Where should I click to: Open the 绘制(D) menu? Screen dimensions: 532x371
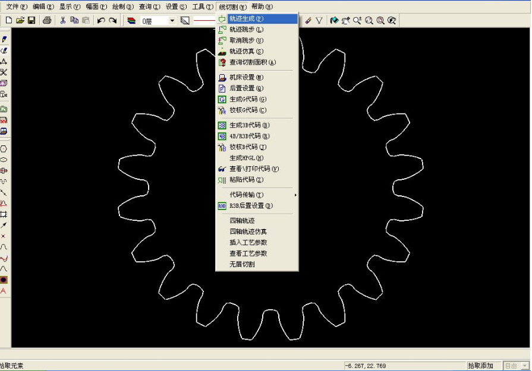pos(123,7)
